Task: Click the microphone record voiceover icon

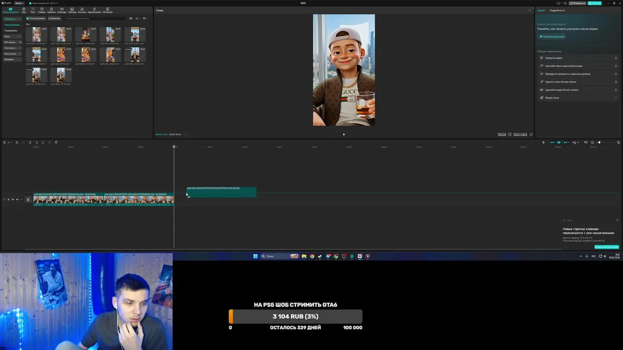Action: [x=543, y=142]
